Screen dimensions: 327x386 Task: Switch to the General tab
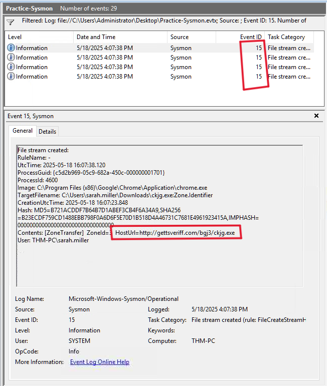tap(23, 131)
